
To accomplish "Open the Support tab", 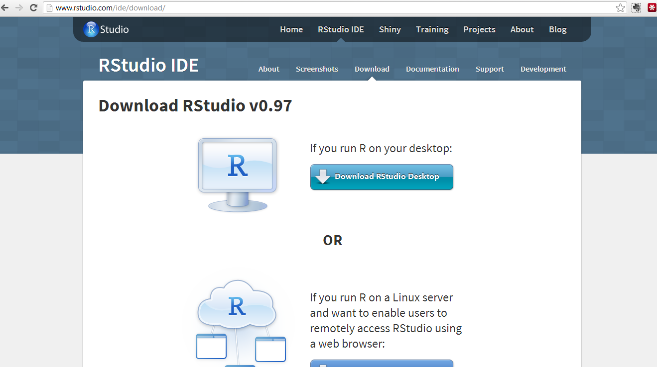I will [x=490, y=69].
